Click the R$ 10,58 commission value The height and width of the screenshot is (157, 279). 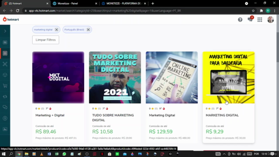(x=102, y=132)
